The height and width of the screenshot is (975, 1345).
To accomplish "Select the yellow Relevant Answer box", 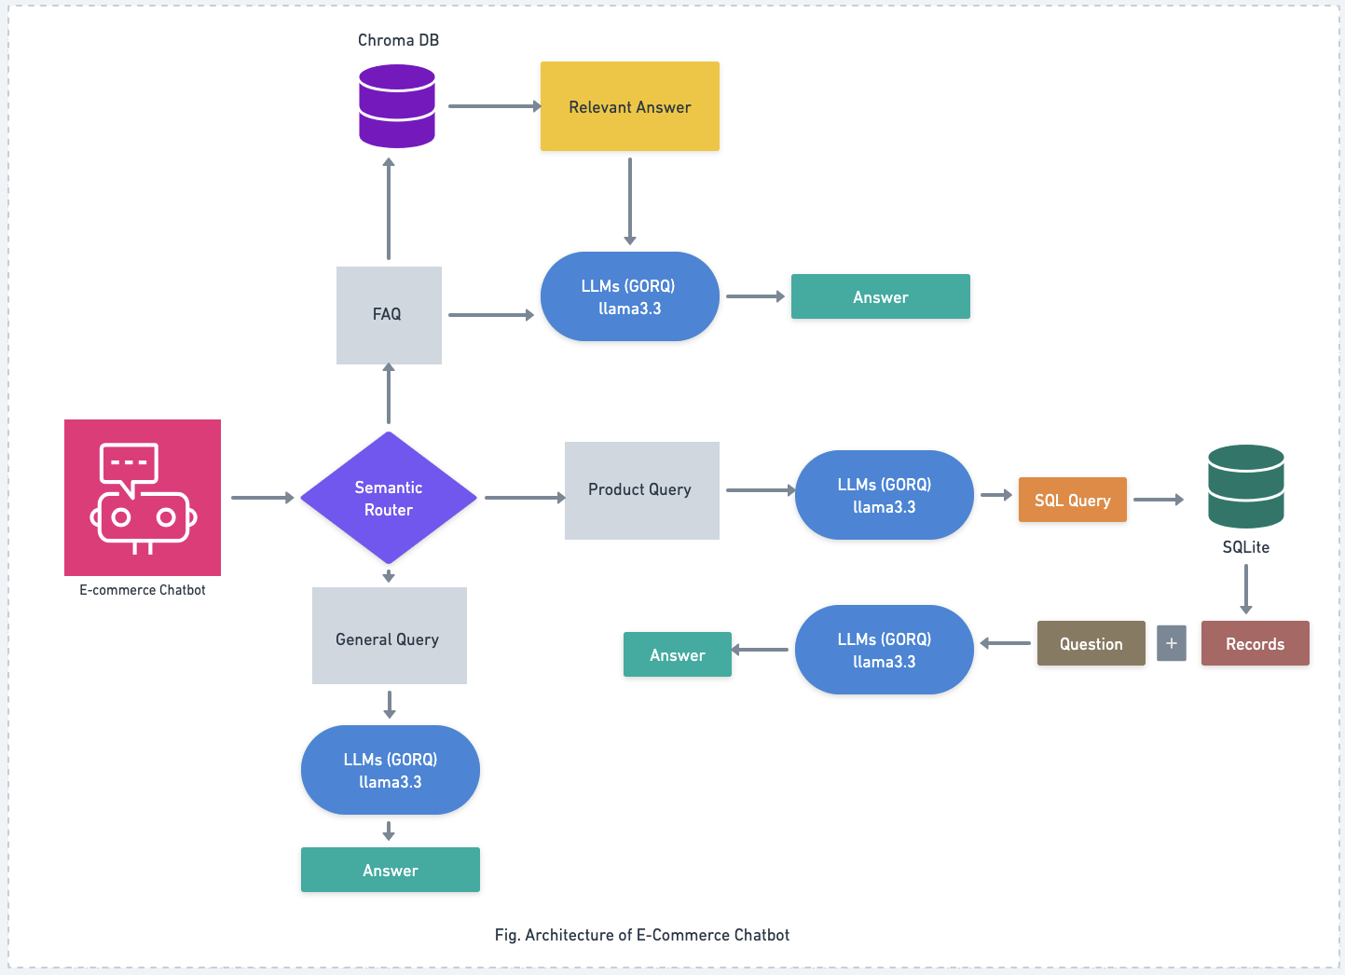I will [x=630, y=106].
